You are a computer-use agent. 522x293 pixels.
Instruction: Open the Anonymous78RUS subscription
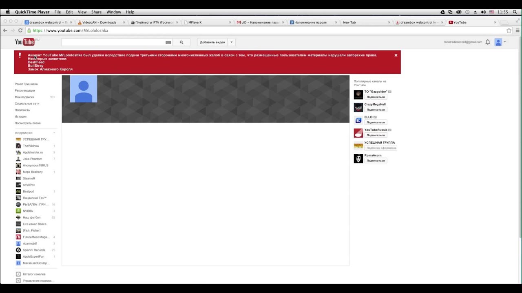point(35,165)
